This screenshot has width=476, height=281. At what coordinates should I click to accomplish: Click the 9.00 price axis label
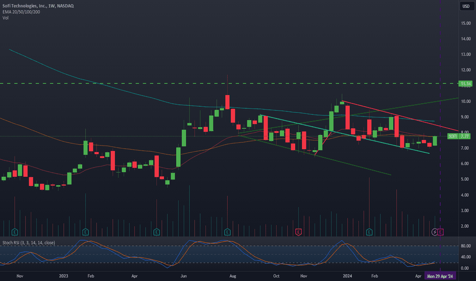pos(465,117)
